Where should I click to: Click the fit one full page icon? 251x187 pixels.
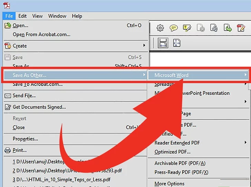177,43
